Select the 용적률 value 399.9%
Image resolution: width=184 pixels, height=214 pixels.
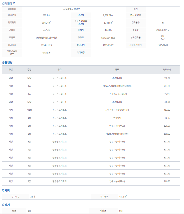click(108, 30)
